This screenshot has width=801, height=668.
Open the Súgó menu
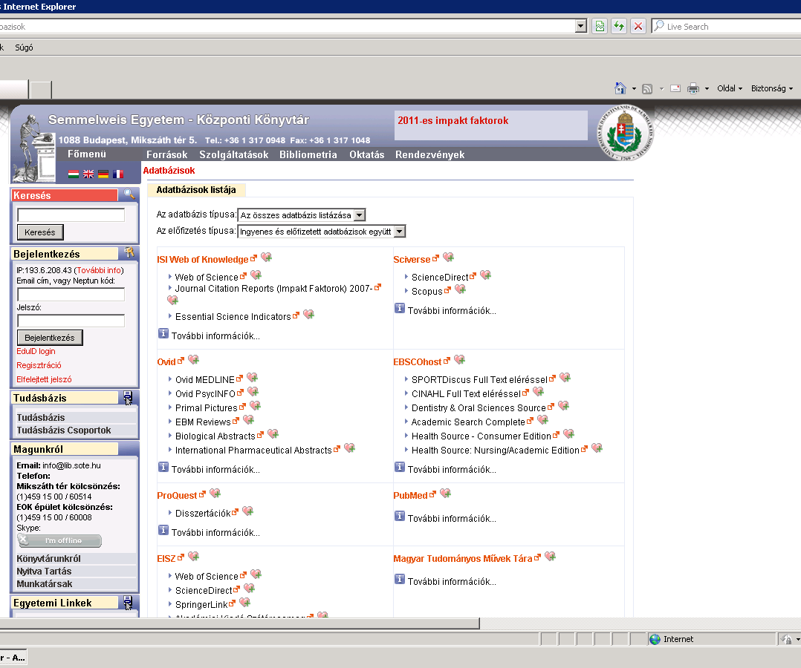tap(24, 48)
